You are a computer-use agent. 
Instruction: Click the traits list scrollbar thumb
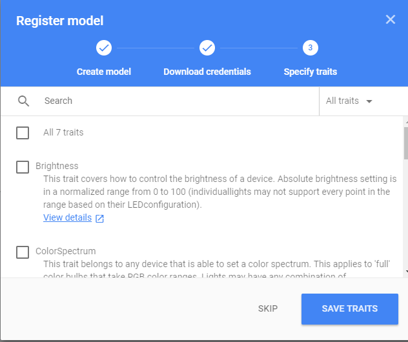(405, 143)
